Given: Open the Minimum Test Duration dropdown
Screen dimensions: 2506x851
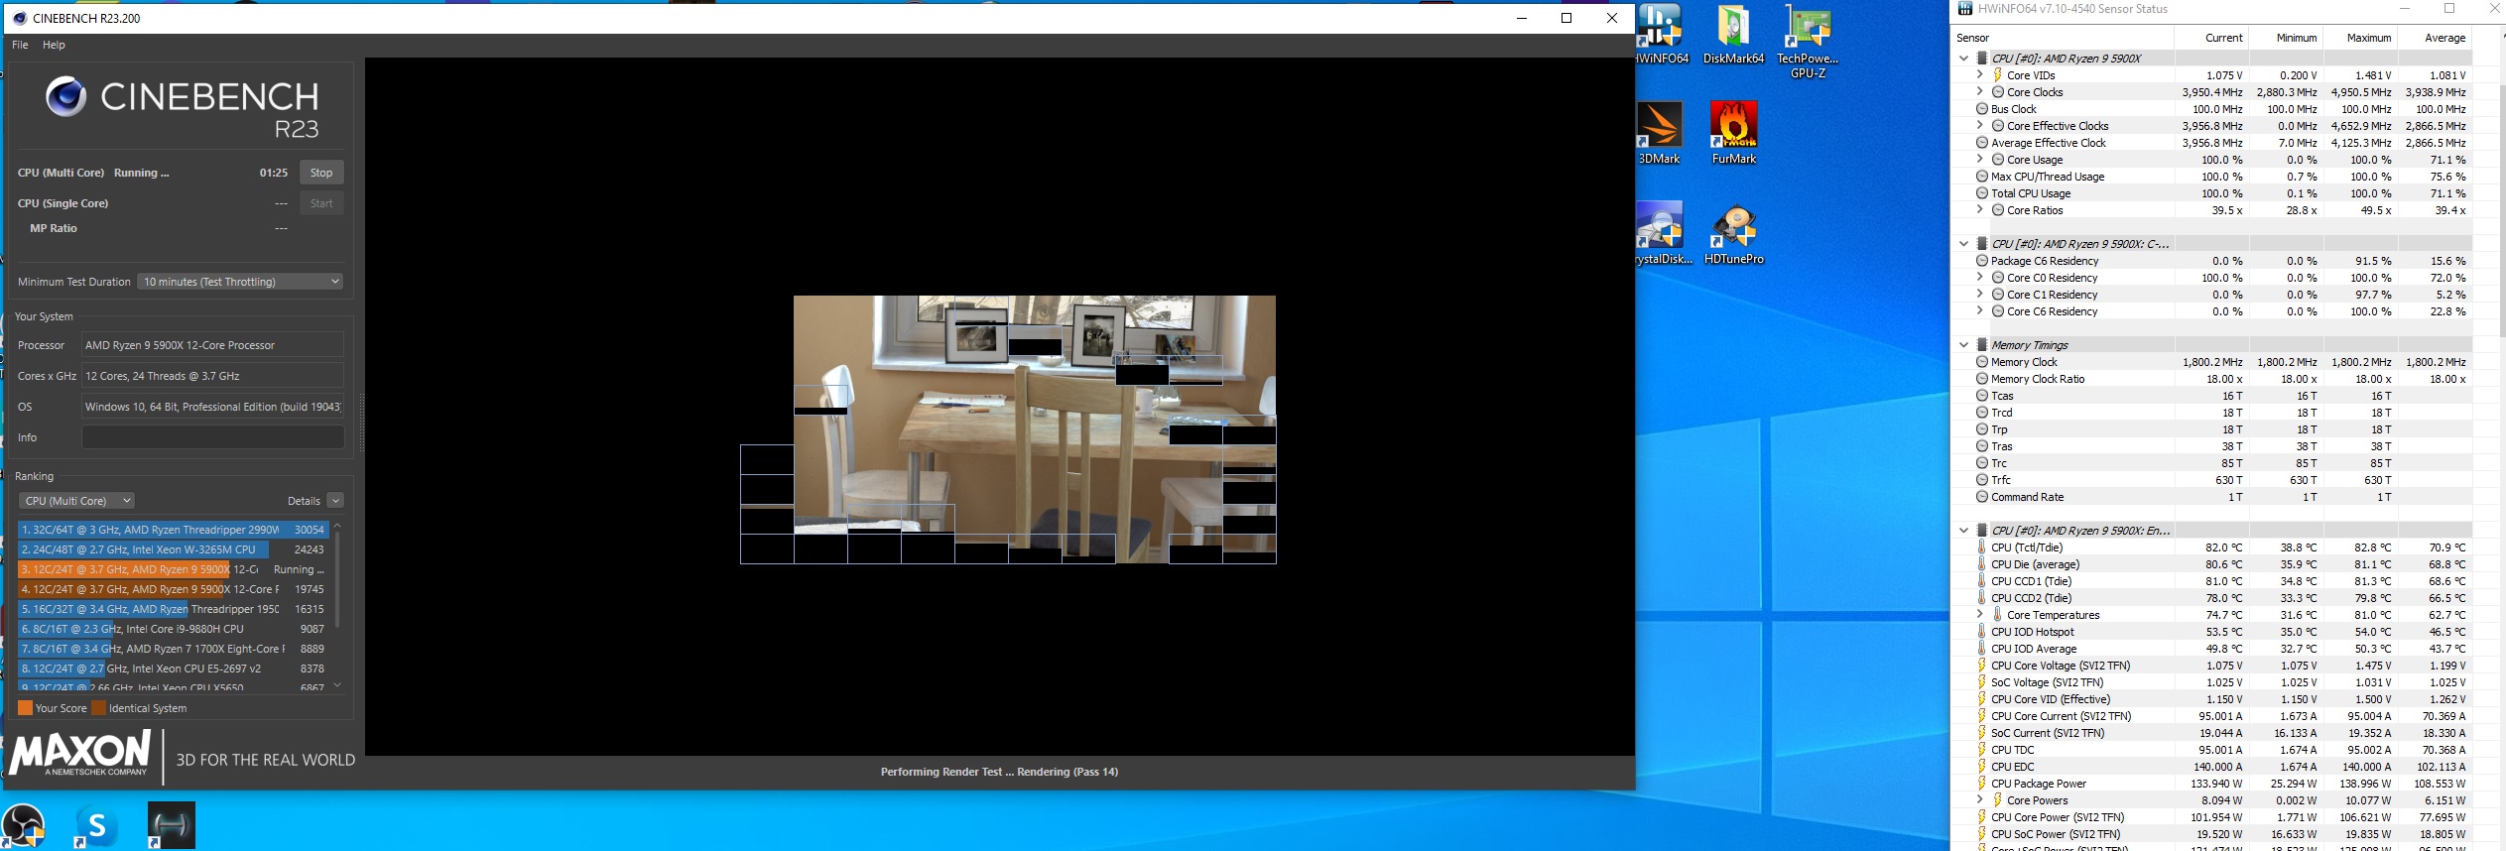Looking at the screenshot, I should coord(240,282).
